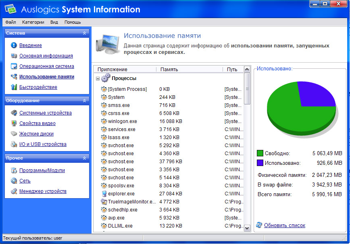Click the smss.exe process icon
This screenshot has height=244, width=350.
point(104,105)
